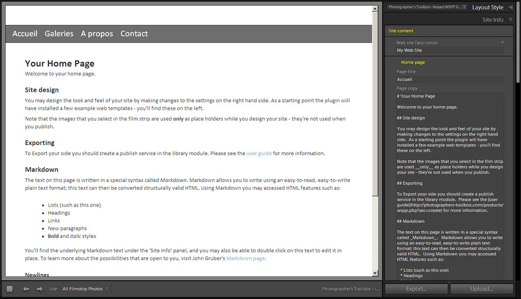Click the 'Markdown' heading in preview
The image size is (521, 299).
click(x=42, y=169)
